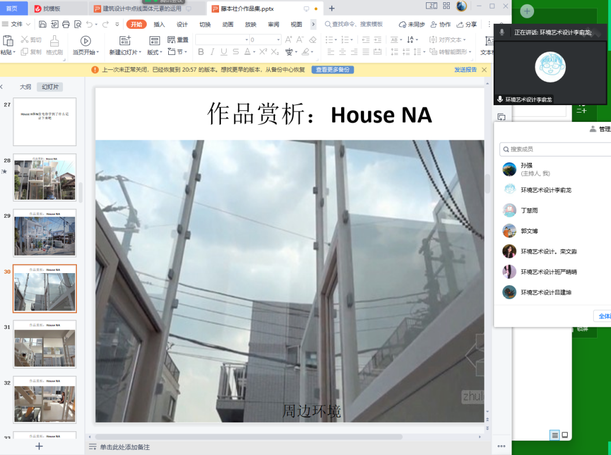
Task: Click the save icon in quick access toolbar
Action: pyautogui.click(x=43, y=24)
